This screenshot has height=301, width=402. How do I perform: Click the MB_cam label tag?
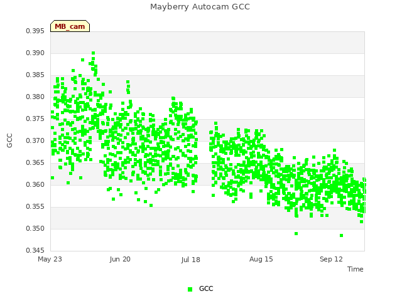[70, 26]
